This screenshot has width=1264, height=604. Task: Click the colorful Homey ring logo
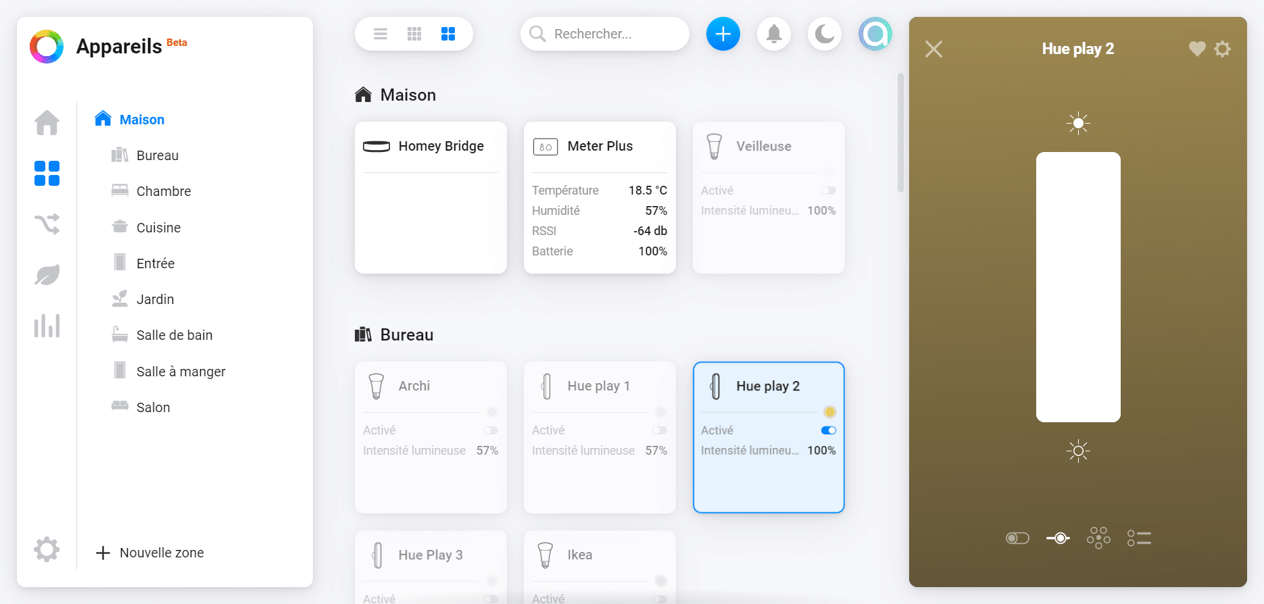(47, 47)
